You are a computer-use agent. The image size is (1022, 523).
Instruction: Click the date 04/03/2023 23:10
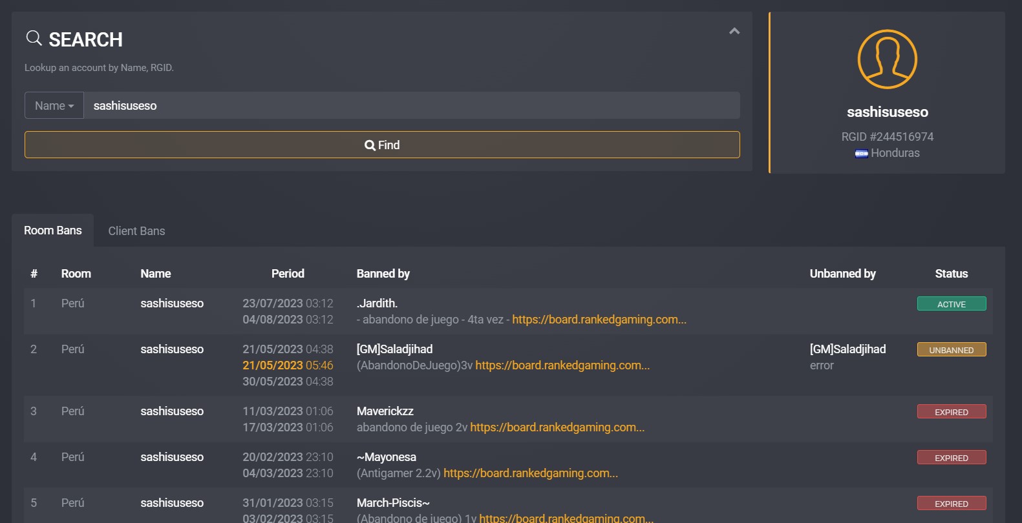point(288,473)
